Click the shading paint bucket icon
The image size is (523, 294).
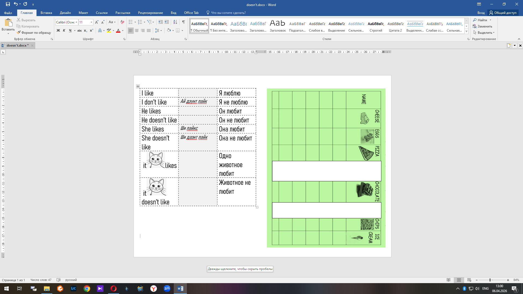coord(169,30)
